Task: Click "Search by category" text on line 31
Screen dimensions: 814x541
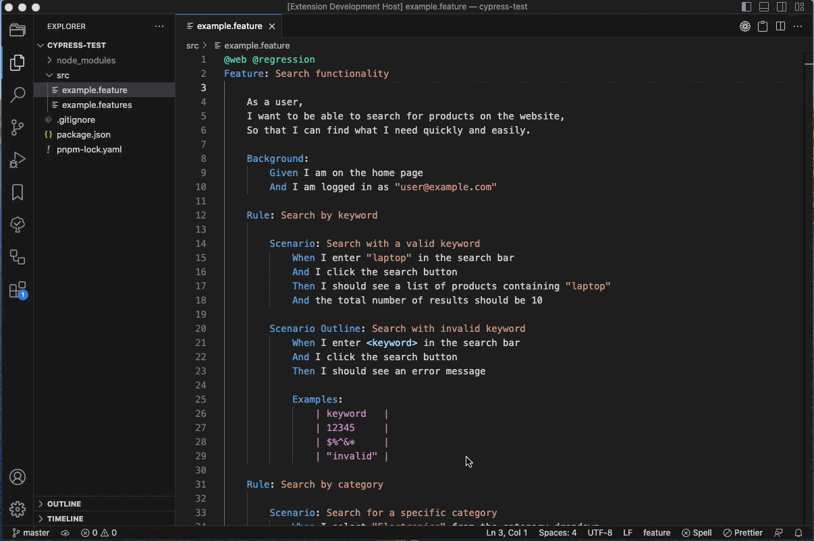Action: [332, 484]
